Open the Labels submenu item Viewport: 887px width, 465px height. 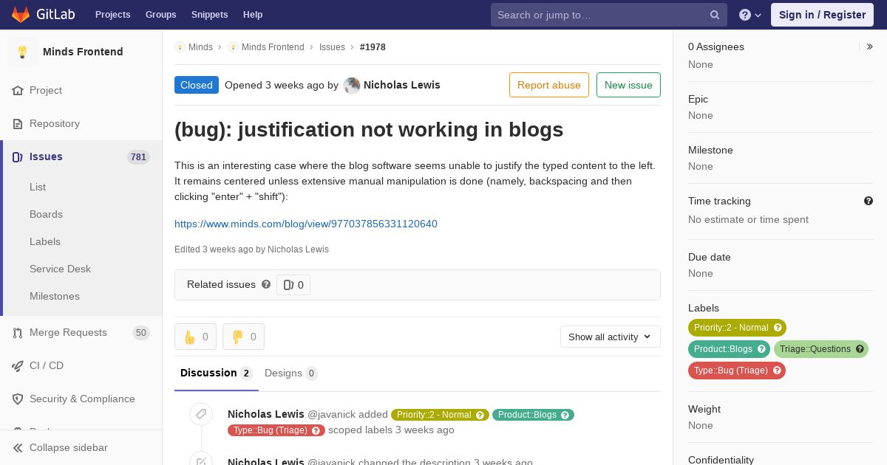coord(45,242)
